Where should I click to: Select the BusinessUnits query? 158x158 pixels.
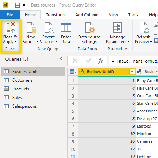(x=33, y=71)
